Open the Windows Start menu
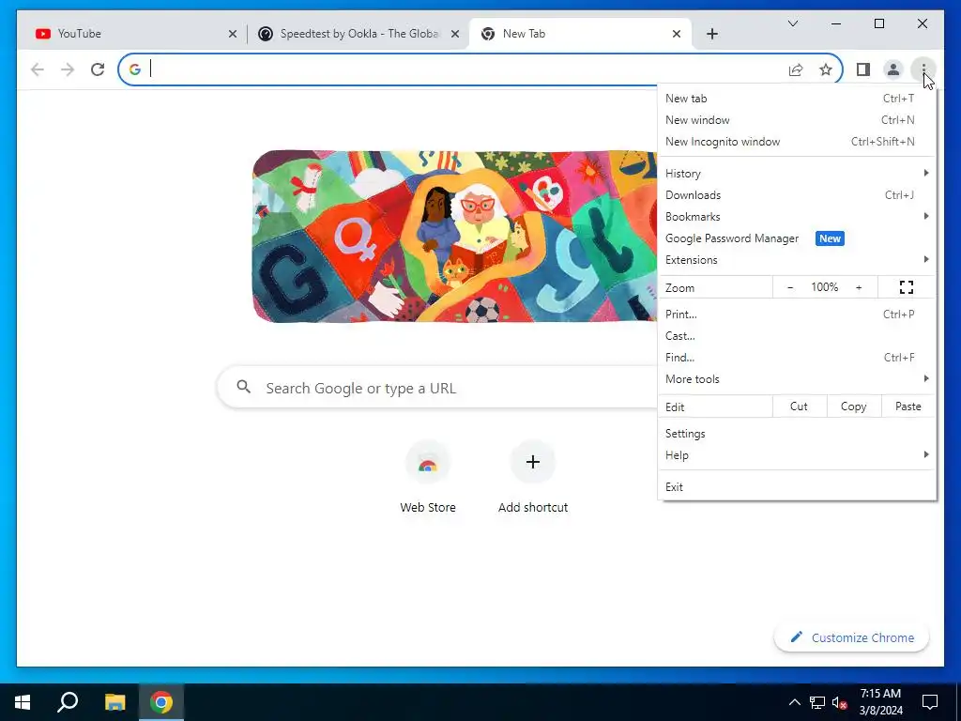This screenshot has height=721, width=961. (x=23, y=702)
